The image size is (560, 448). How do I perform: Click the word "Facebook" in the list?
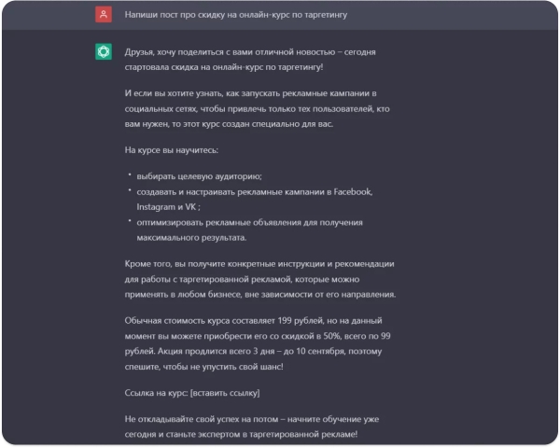point(351,191)
